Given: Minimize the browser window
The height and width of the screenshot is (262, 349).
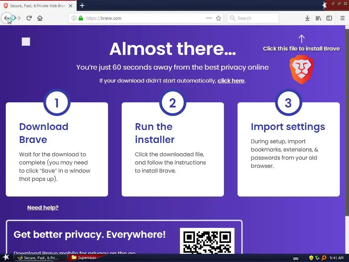Looking at the screenshot, I should (x=333, y=3).
